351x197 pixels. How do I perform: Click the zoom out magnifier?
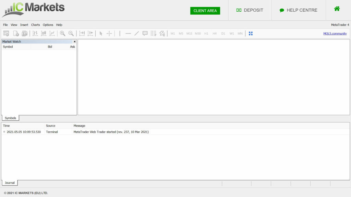[x=71, y=34]
